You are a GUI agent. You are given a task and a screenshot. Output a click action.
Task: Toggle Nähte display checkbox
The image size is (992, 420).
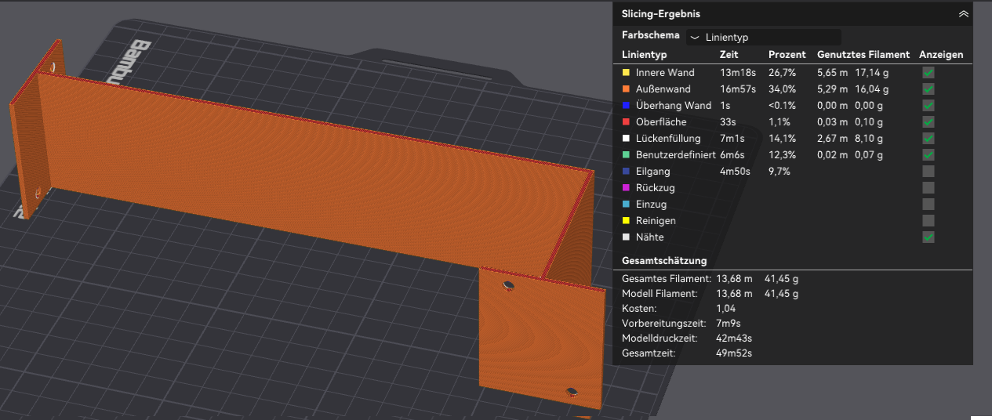[x=928, y=237]
